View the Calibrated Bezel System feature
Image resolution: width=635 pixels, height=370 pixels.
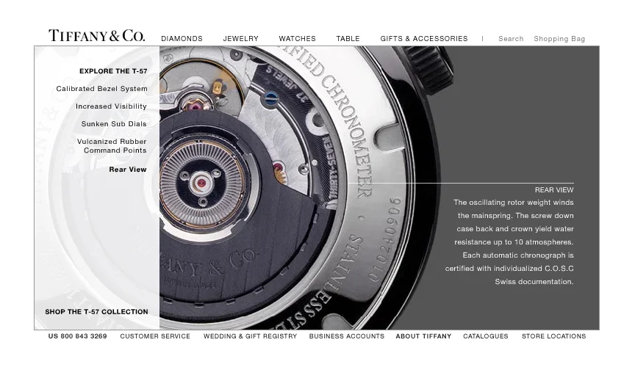[x=101, y=89]
